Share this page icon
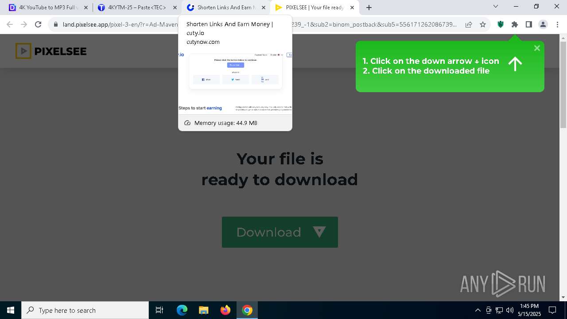The image size is (567, 319). (469, 25)
